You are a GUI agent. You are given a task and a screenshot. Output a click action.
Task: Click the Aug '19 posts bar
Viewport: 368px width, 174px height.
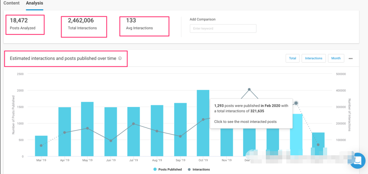pos(157,131)
